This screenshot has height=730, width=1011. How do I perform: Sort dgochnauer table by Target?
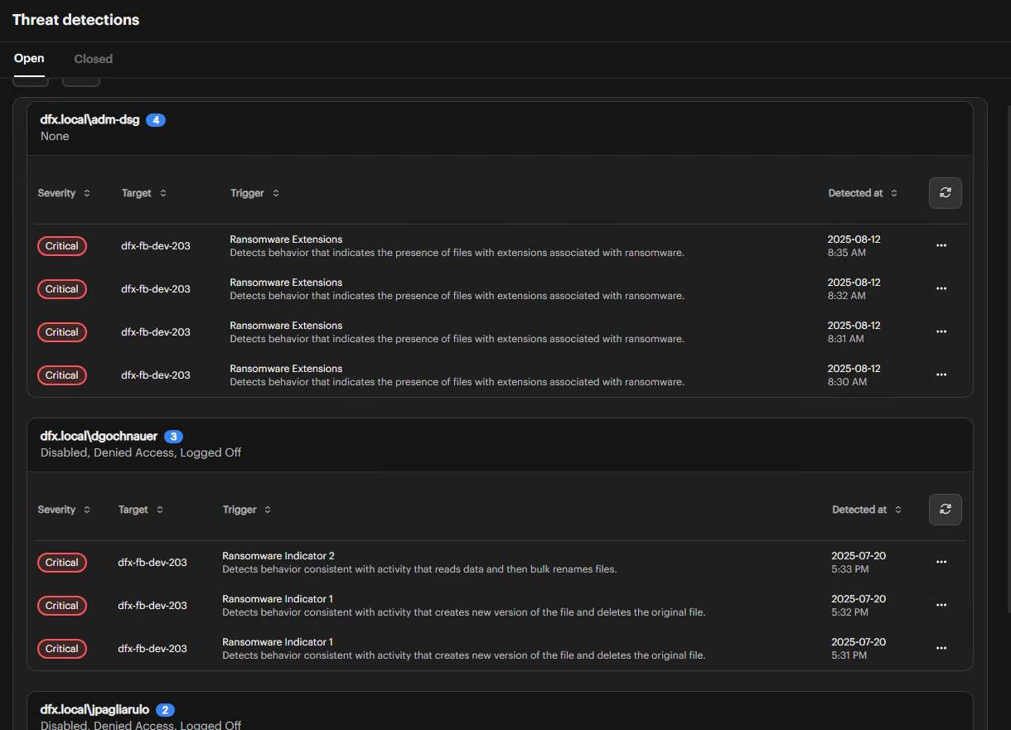point(141,510)
